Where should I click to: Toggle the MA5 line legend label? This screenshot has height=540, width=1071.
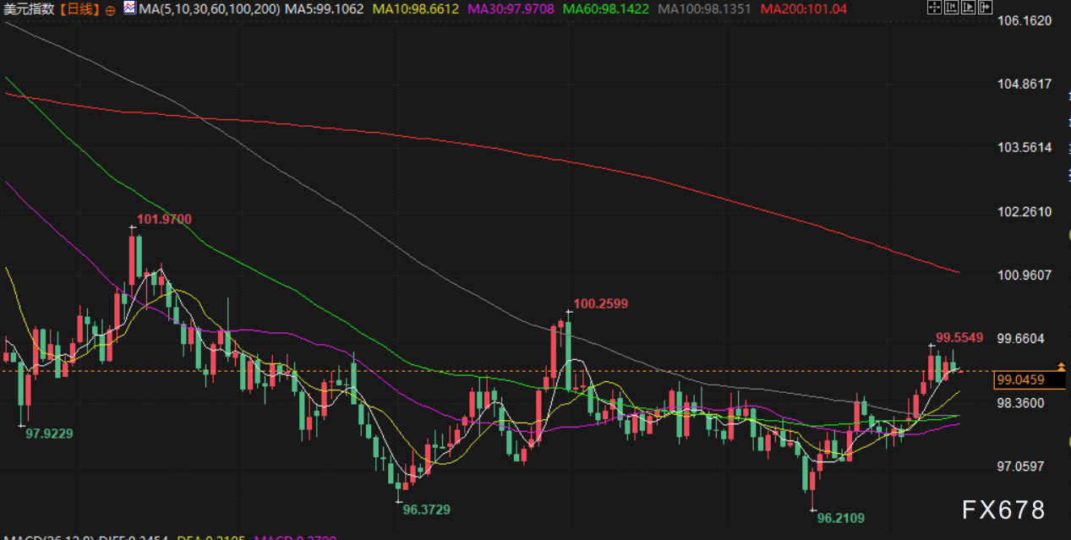(x=325, y=9)
